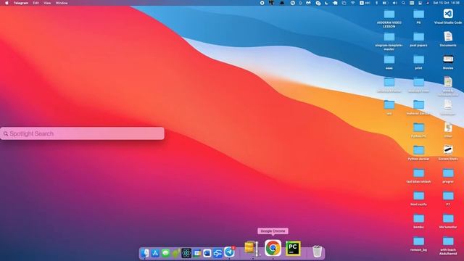Select the aiogram-template-master folder
This screenshot has width=464, height=261.
389,41
